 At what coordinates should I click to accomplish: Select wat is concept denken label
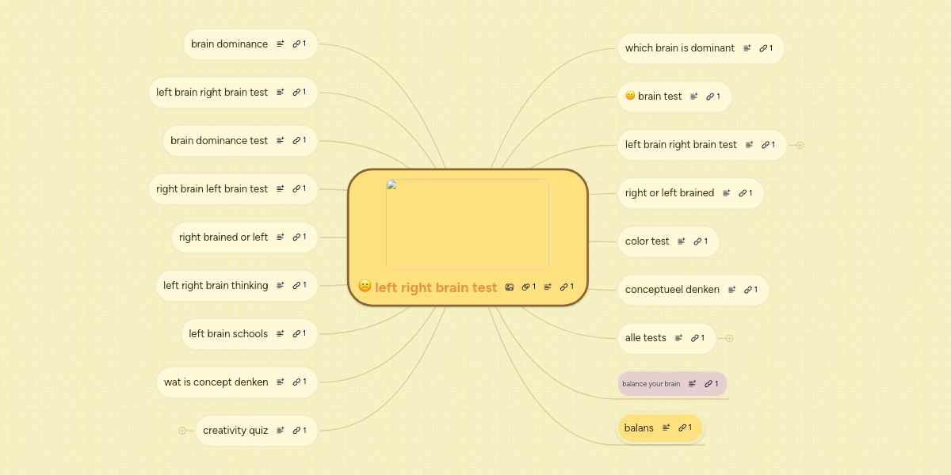tap(216, 382)
